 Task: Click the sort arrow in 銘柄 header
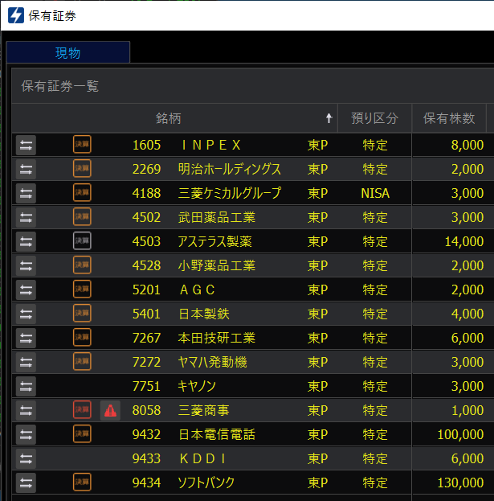[329, 118]
